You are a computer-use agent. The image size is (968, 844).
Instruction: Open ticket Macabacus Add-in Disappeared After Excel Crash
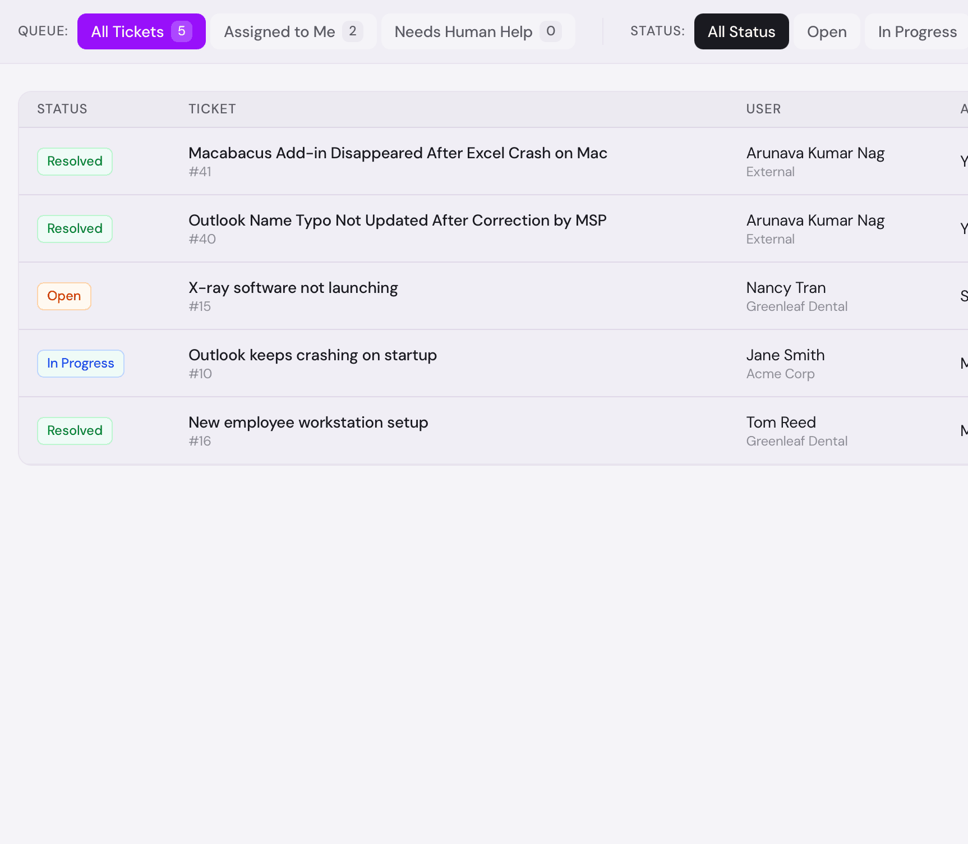click(x=398, y=153)
